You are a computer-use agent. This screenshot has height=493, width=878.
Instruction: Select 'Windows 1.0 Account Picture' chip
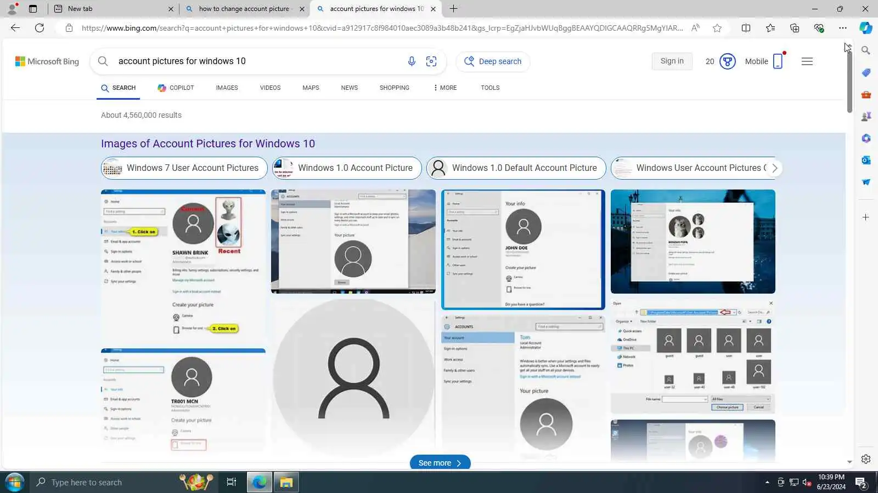[347, 168]
